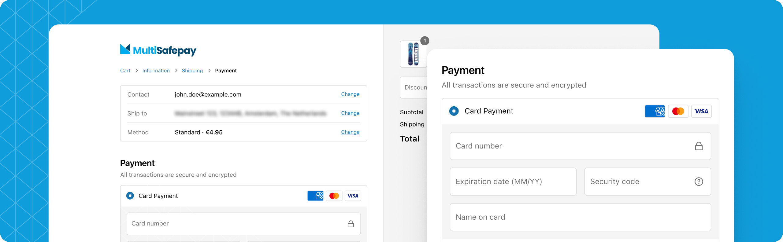Image resolution: width=783 pixels, height=242 pixels.
Task: Select the Card Payment radio in left form
Action: tap(130, 196)
